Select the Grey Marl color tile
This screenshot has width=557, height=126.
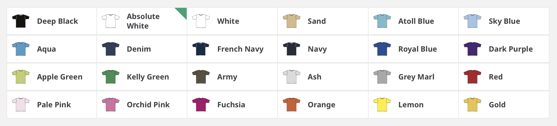pyautogui.click(x=413, y=77)
